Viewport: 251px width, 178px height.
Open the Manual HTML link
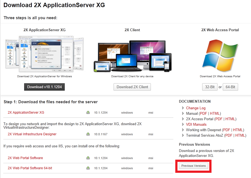click(215, 113)
